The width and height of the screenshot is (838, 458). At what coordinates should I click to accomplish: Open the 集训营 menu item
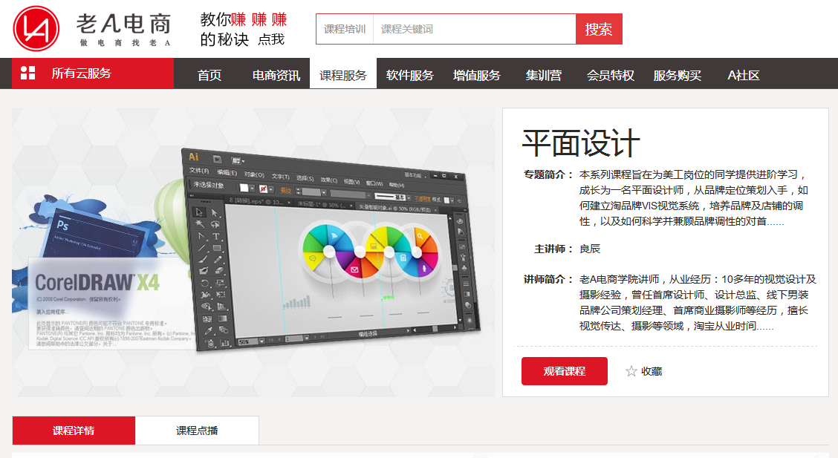tap(544, 75)
